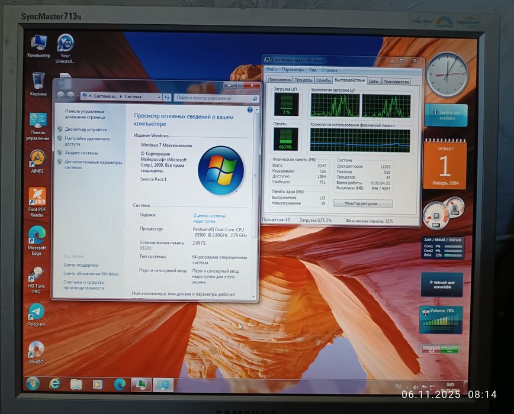Click the search magnifier in control panel
514x414 pixels.
(255, 98)
